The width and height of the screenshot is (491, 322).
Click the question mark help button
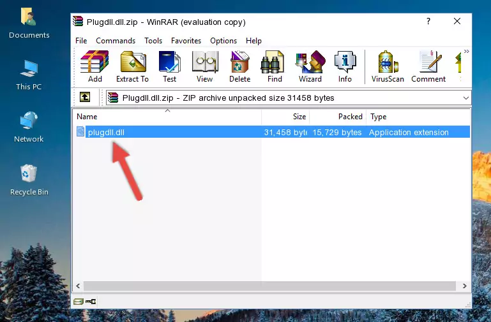click(x=428, y=21)
